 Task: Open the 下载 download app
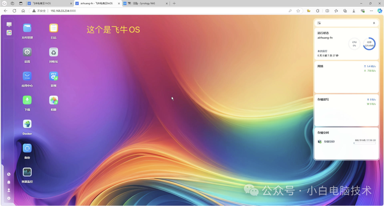point(27,100)
